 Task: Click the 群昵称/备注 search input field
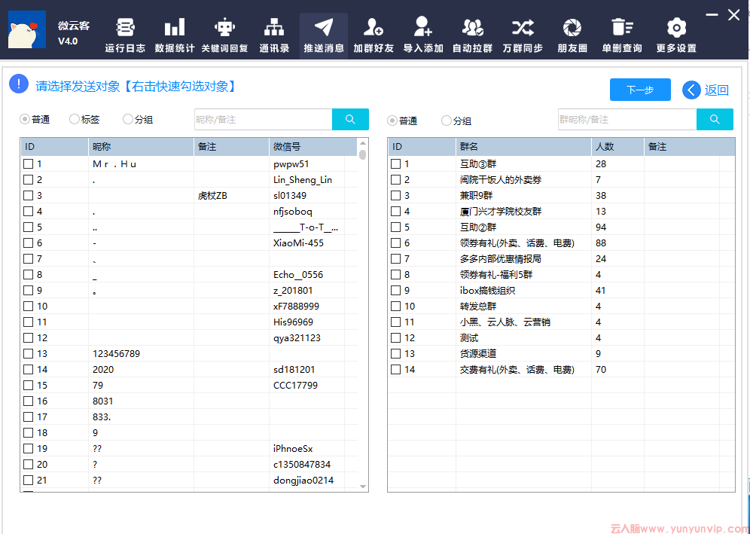pyautogui.click(x=627, y=120)
